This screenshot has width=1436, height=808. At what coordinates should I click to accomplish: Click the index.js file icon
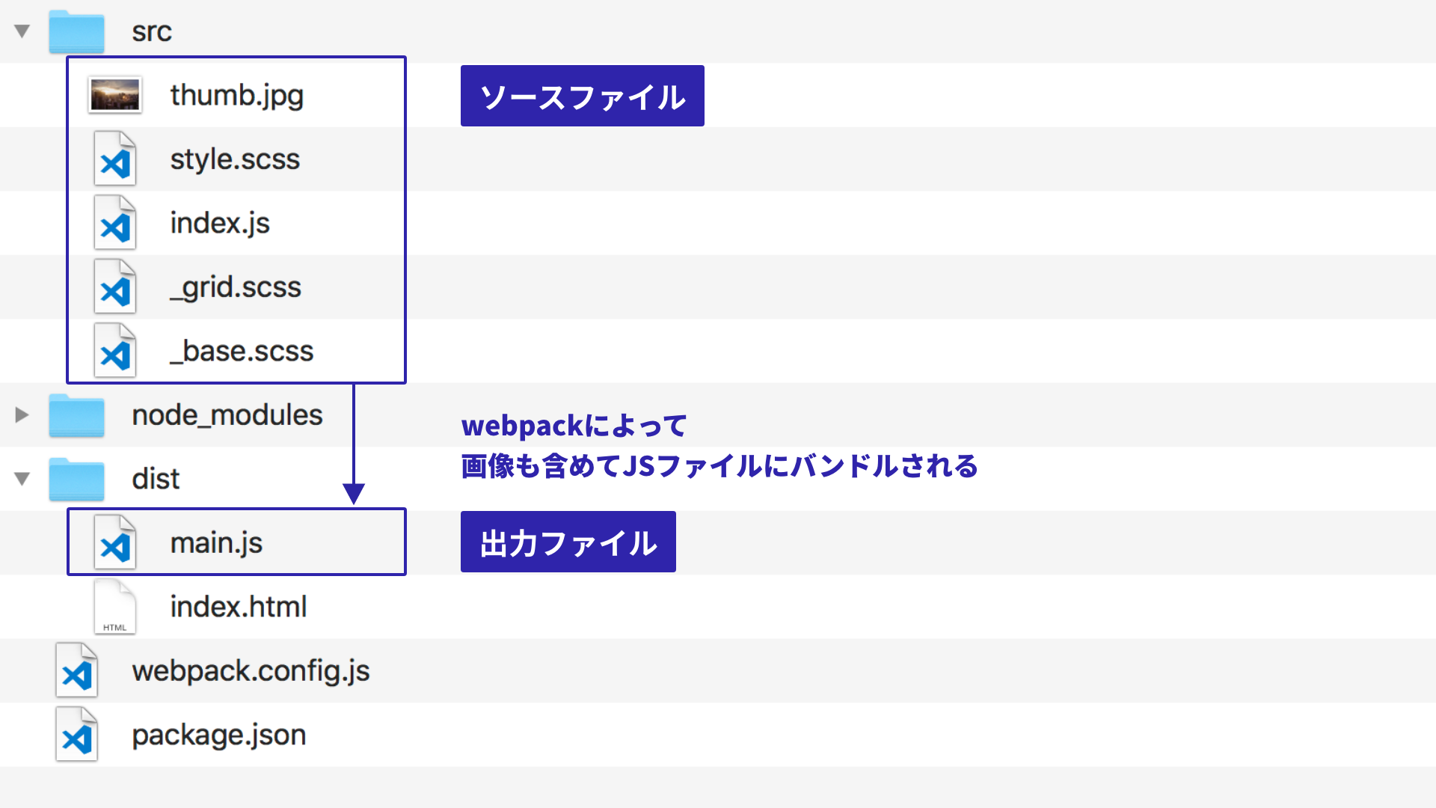(x=114, y=223)
